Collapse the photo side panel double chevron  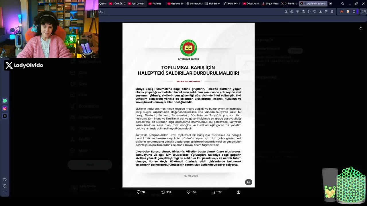[x=361, y=28]
